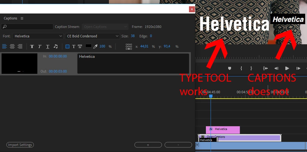The height and width of the screenshot is (152, 307).
Task: Click the caption search magnifier field
Action: [x=27, y=27]
